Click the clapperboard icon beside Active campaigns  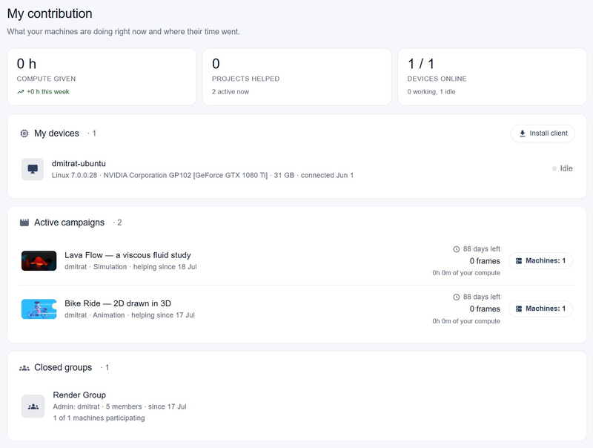[x=24, y=223]
